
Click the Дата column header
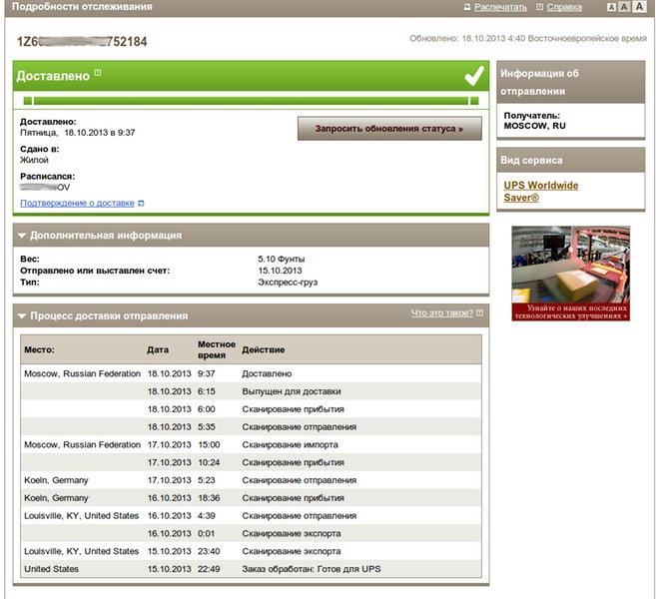point(158,349)
